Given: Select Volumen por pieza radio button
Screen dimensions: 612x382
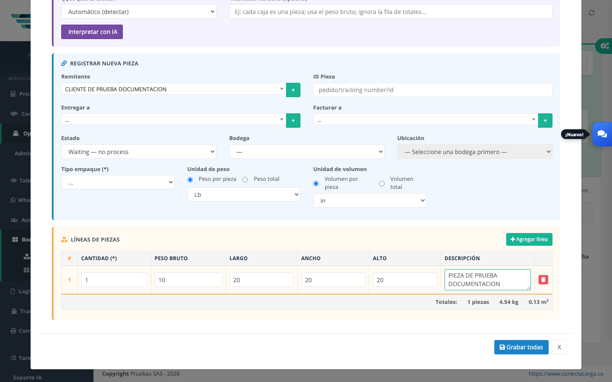Looking at the screenshot, I should (x=316, y=183).
